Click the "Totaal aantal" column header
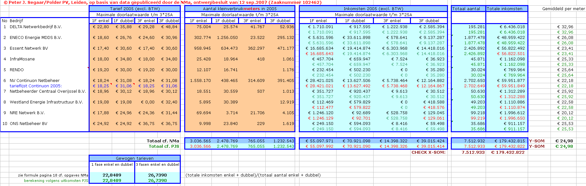The height and width of the screenshot is (186, 586). coord(469,9)
